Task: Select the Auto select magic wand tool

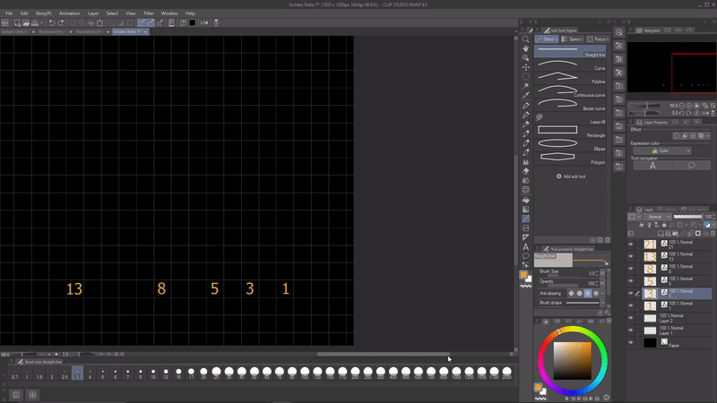Action: [526, 86]
